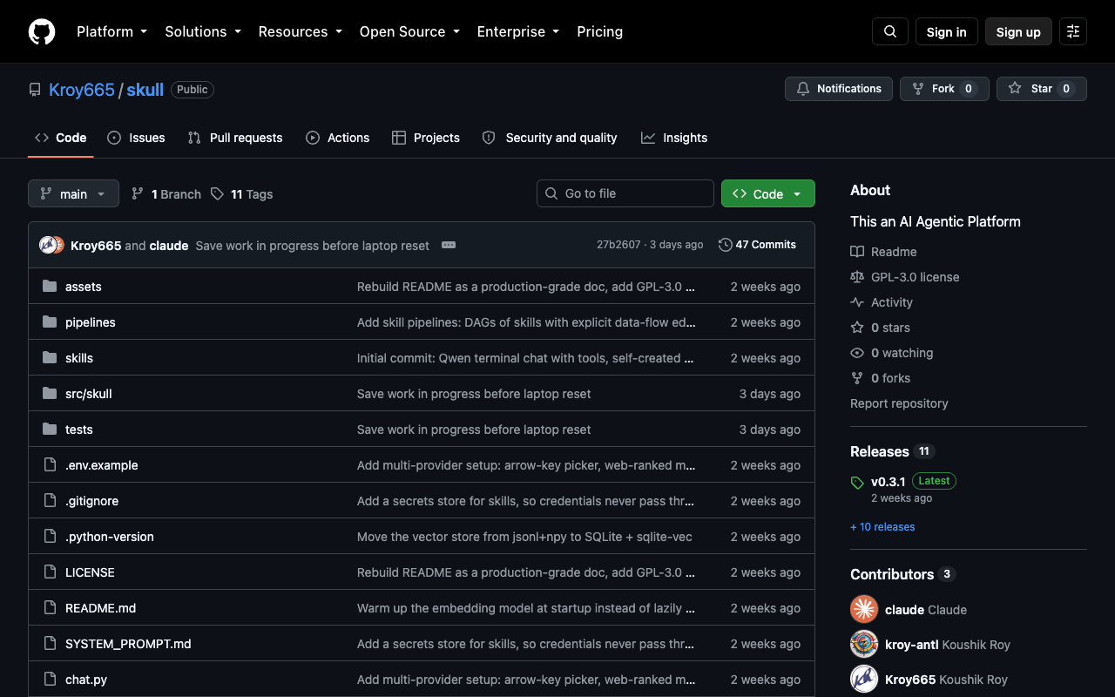Viewport: 1115px width, 697px height.
Task: Click the claude contributor avatar
Action: pyautogui.click(x=864, y=609)
